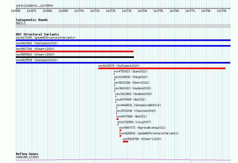The image size is (238, 163).
Task: Click the 11079k ruler position
Action: [222, 11]
